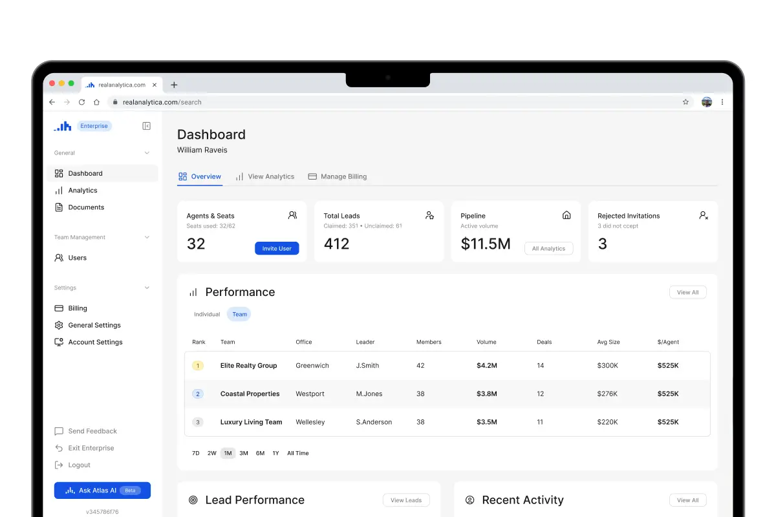Click the Ask Atlas AI button
The width and height of the screenshot is (776, 517).
pos(102,491)
